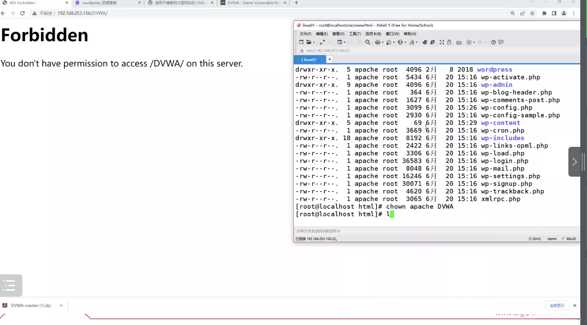
Task: Switch to the DVWA - Damn Vulnerable browser tab
Action: pyautogui.click(x=253, y=3)
